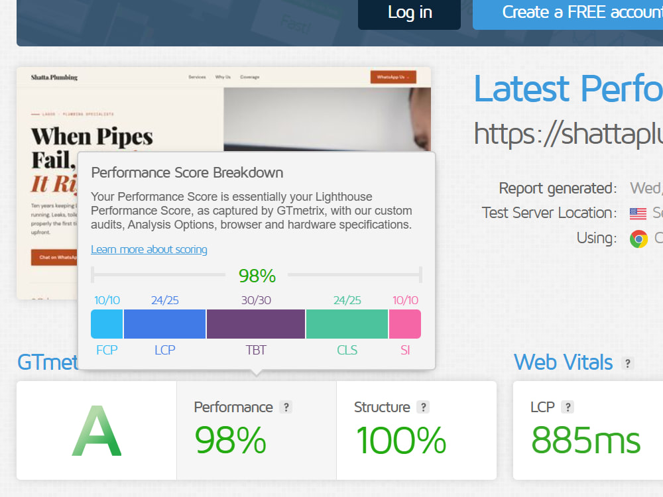Click the Performance help question icon
663x497 pixels.
click(x=286, y=407)
